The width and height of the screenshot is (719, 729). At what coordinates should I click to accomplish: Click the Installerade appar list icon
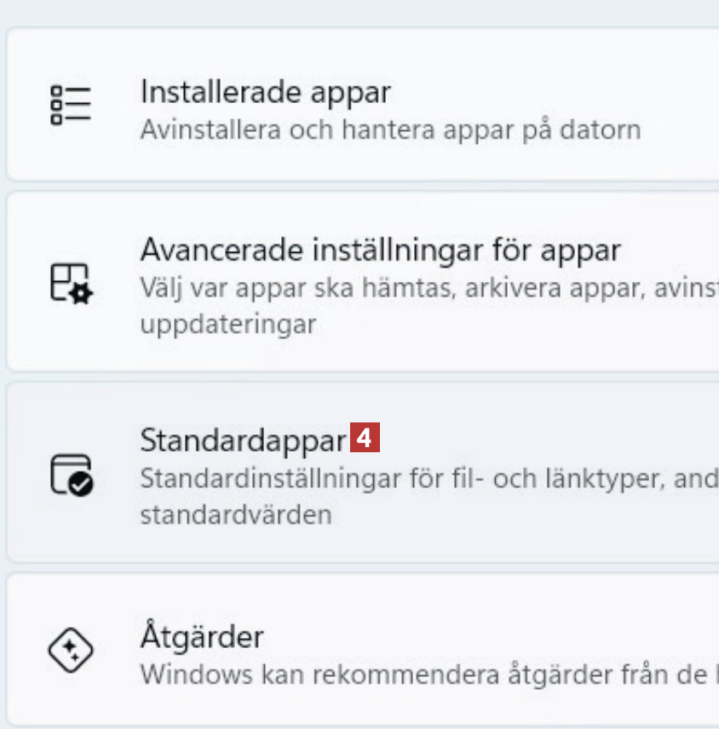[x=71, y=105]
